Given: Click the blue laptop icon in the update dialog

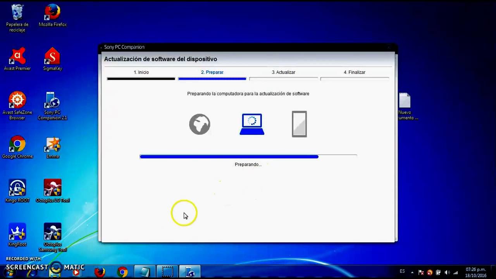Looking at the screenshot, I should click(252, 124).
